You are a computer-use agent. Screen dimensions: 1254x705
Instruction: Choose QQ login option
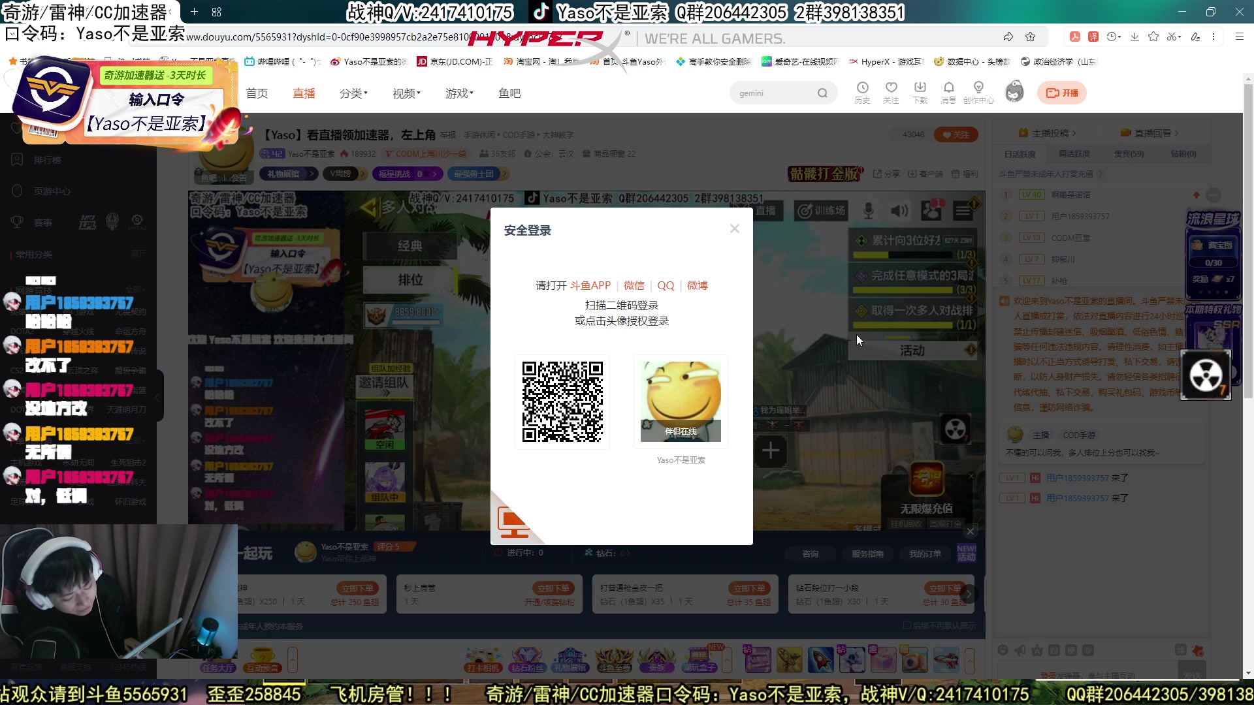666,285
